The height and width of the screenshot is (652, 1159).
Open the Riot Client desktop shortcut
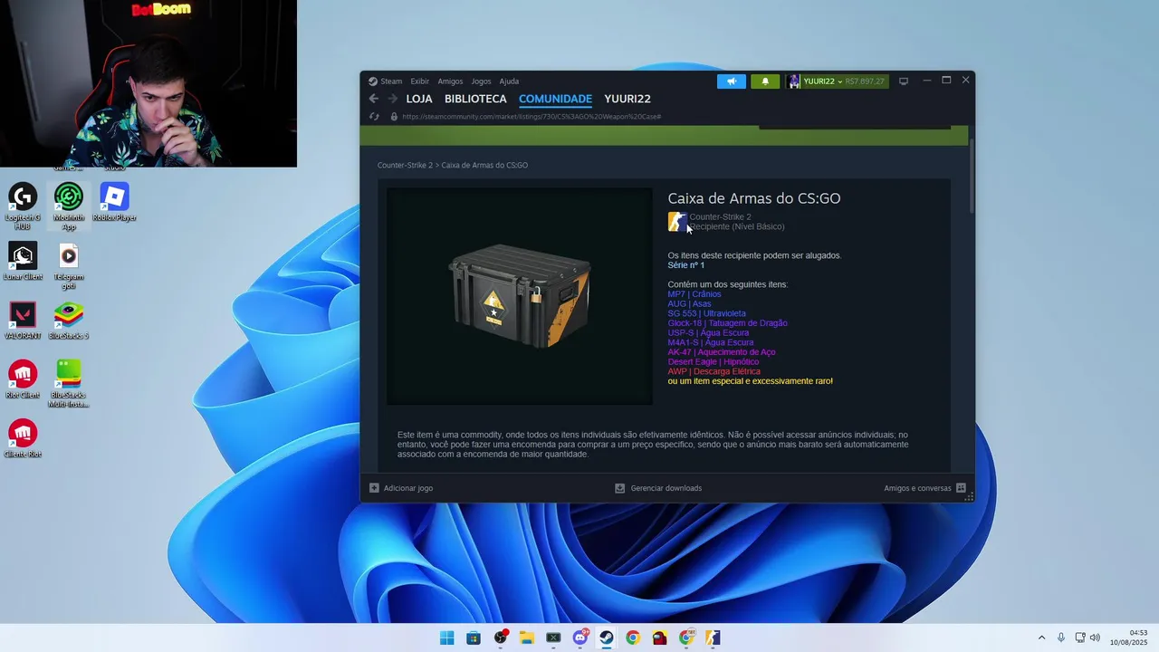tap(23, 379)
